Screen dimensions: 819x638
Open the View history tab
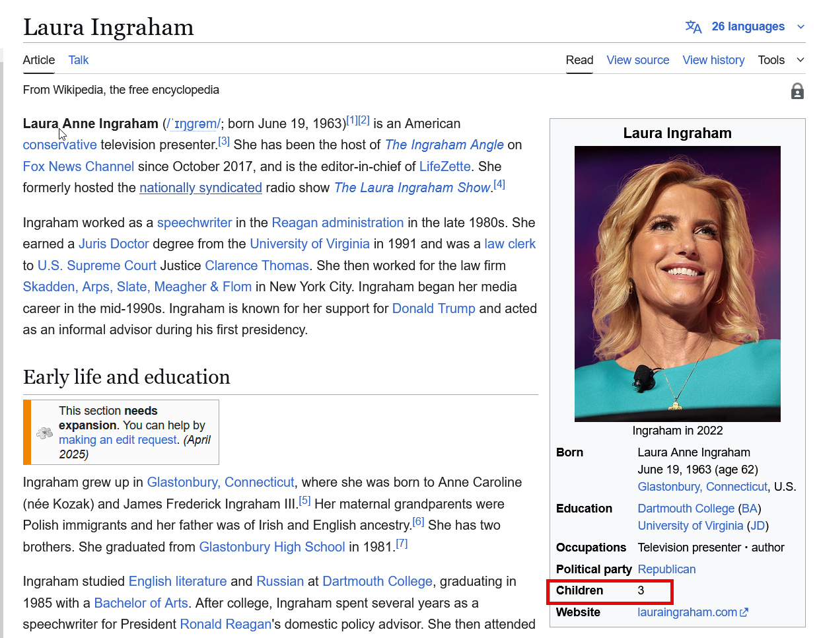click(713, 60)
